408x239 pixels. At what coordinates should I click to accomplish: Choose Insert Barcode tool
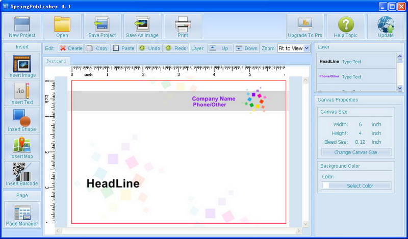[22, 174]
